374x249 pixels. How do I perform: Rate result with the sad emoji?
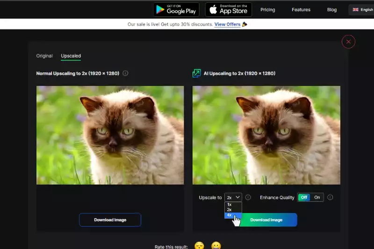199,245
